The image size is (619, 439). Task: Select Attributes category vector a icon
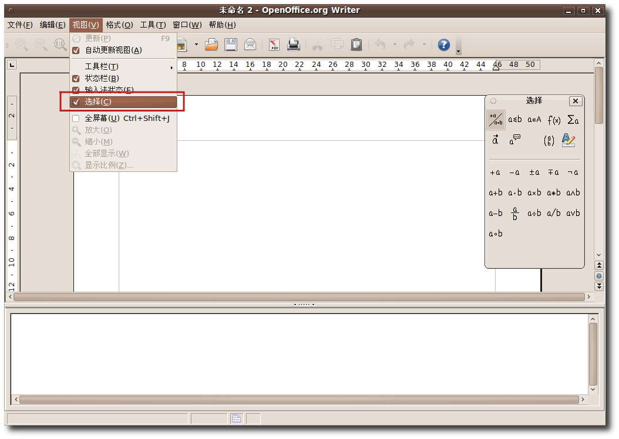click(496, 140)
